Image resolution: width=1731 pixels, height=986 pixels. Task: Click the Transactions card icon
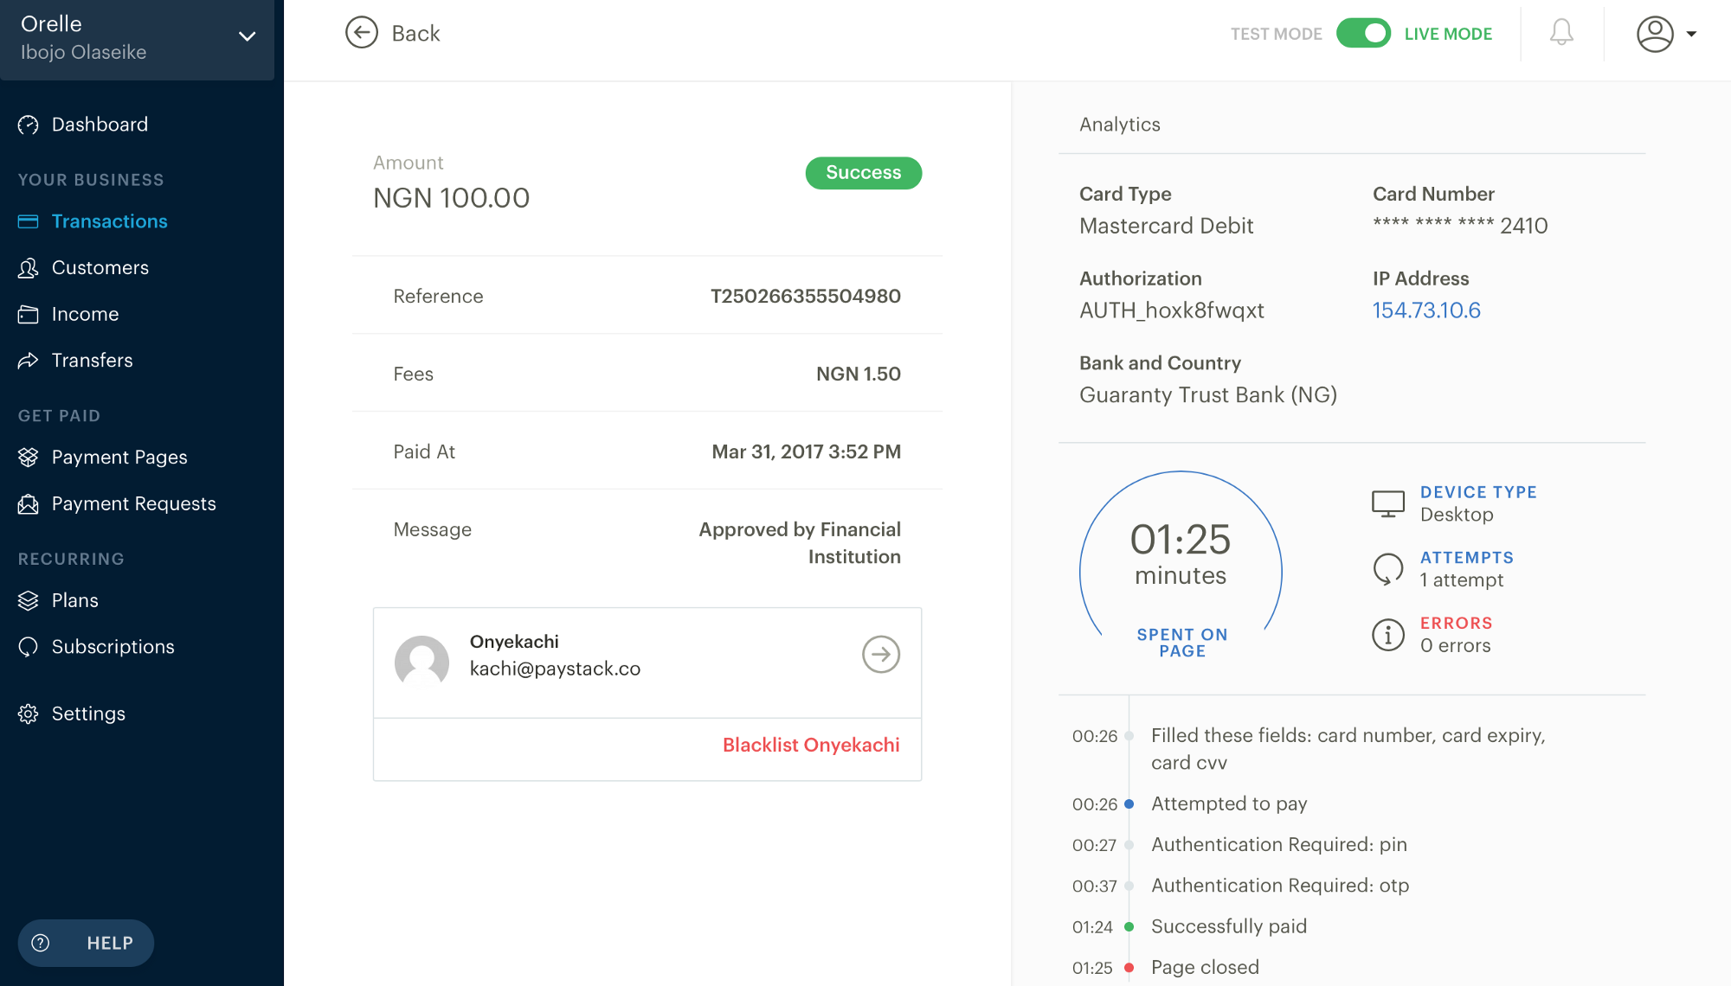[28, 221]
